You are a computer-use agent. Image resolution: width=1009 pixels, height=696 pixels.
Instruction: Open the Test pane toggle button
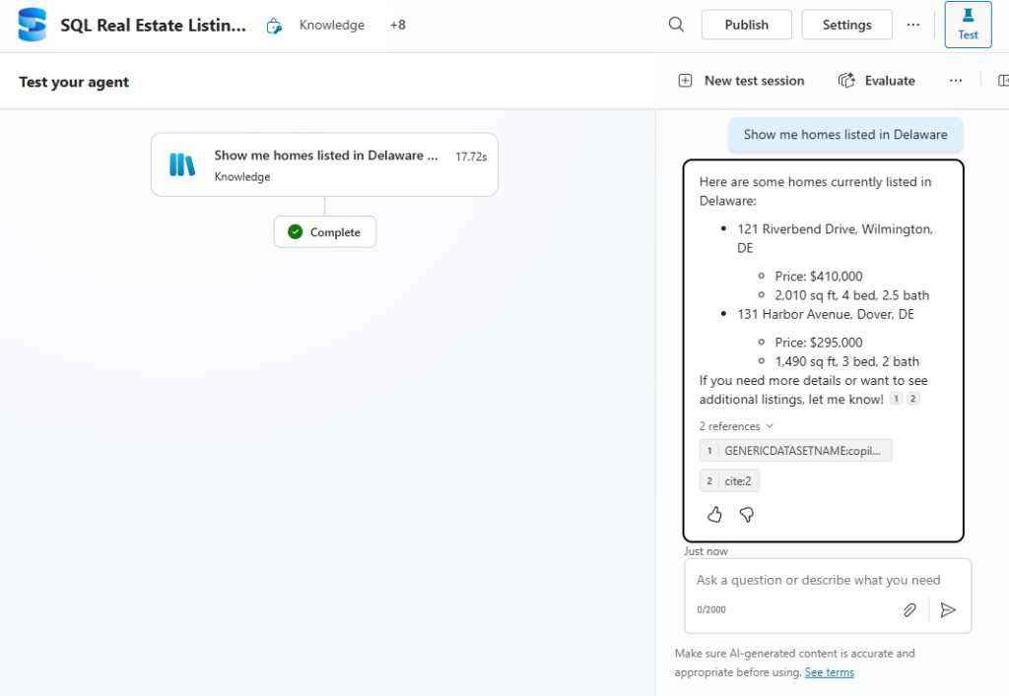(x=968, y=25)
